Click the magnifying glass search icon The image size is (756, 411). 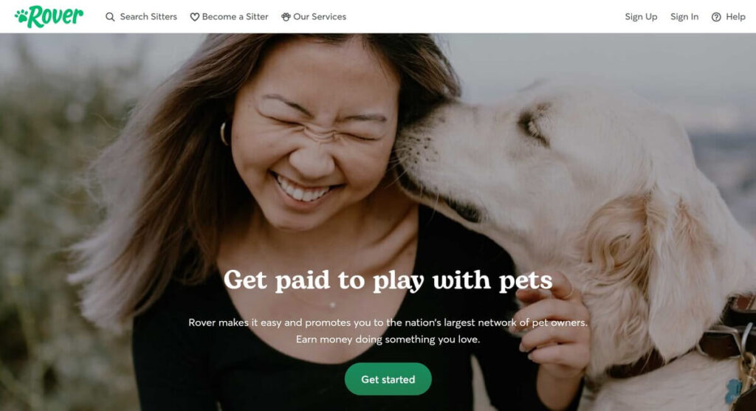110,17
